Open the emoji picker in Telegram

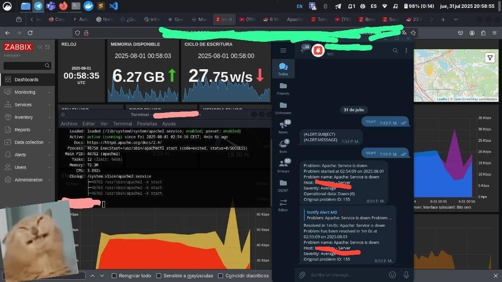[x=392, y=275]
